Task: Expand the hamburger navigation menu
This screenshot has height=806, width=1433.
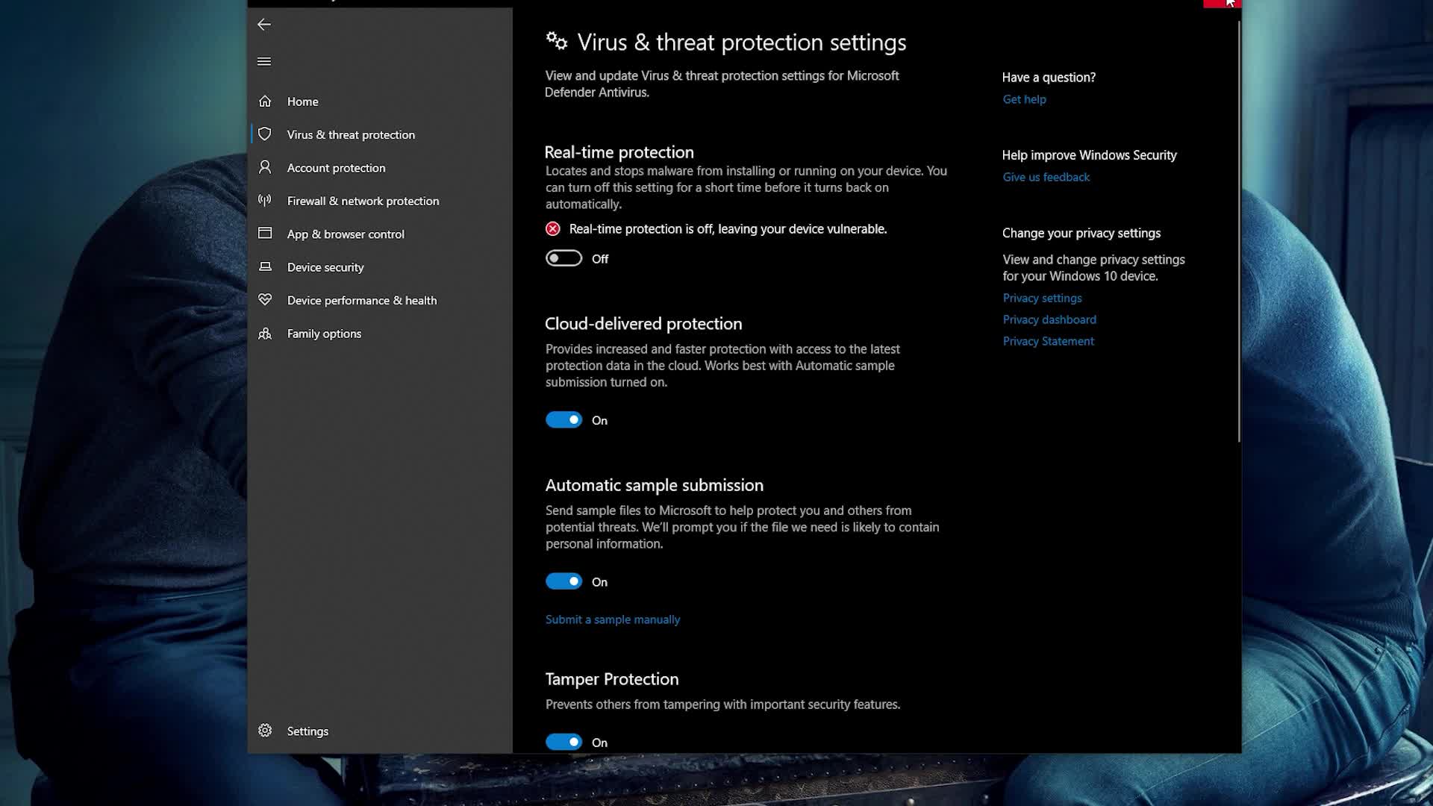Action: point(264,61)
